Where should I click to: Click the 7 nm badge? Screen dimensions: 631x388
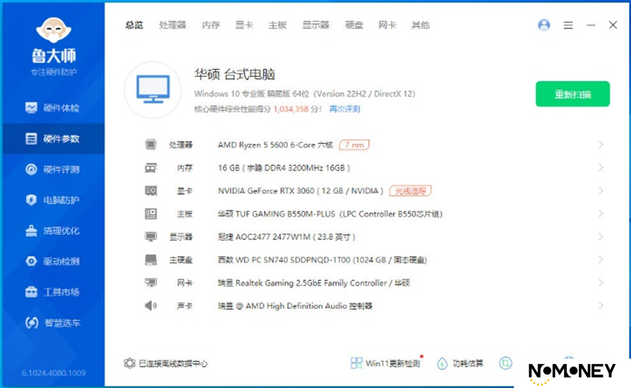(x=354, y=145)
